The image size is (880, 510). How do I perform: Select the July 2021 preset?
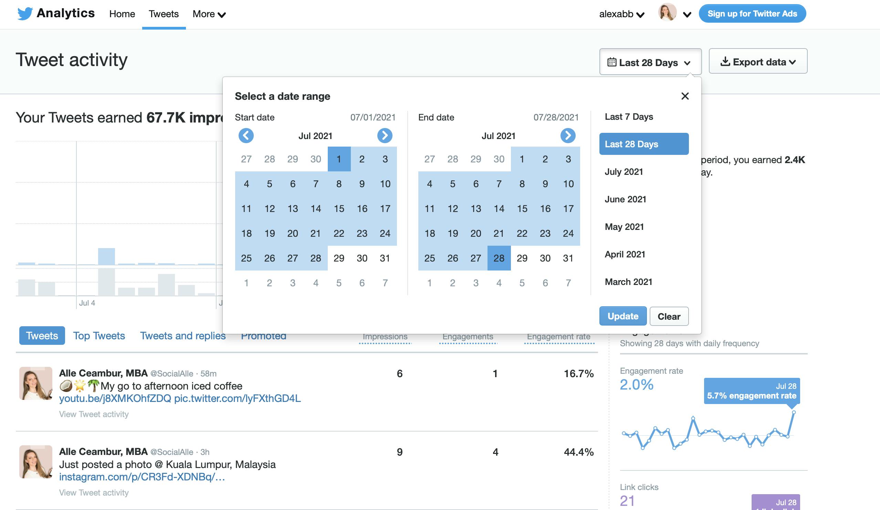[x=624, y=171]
